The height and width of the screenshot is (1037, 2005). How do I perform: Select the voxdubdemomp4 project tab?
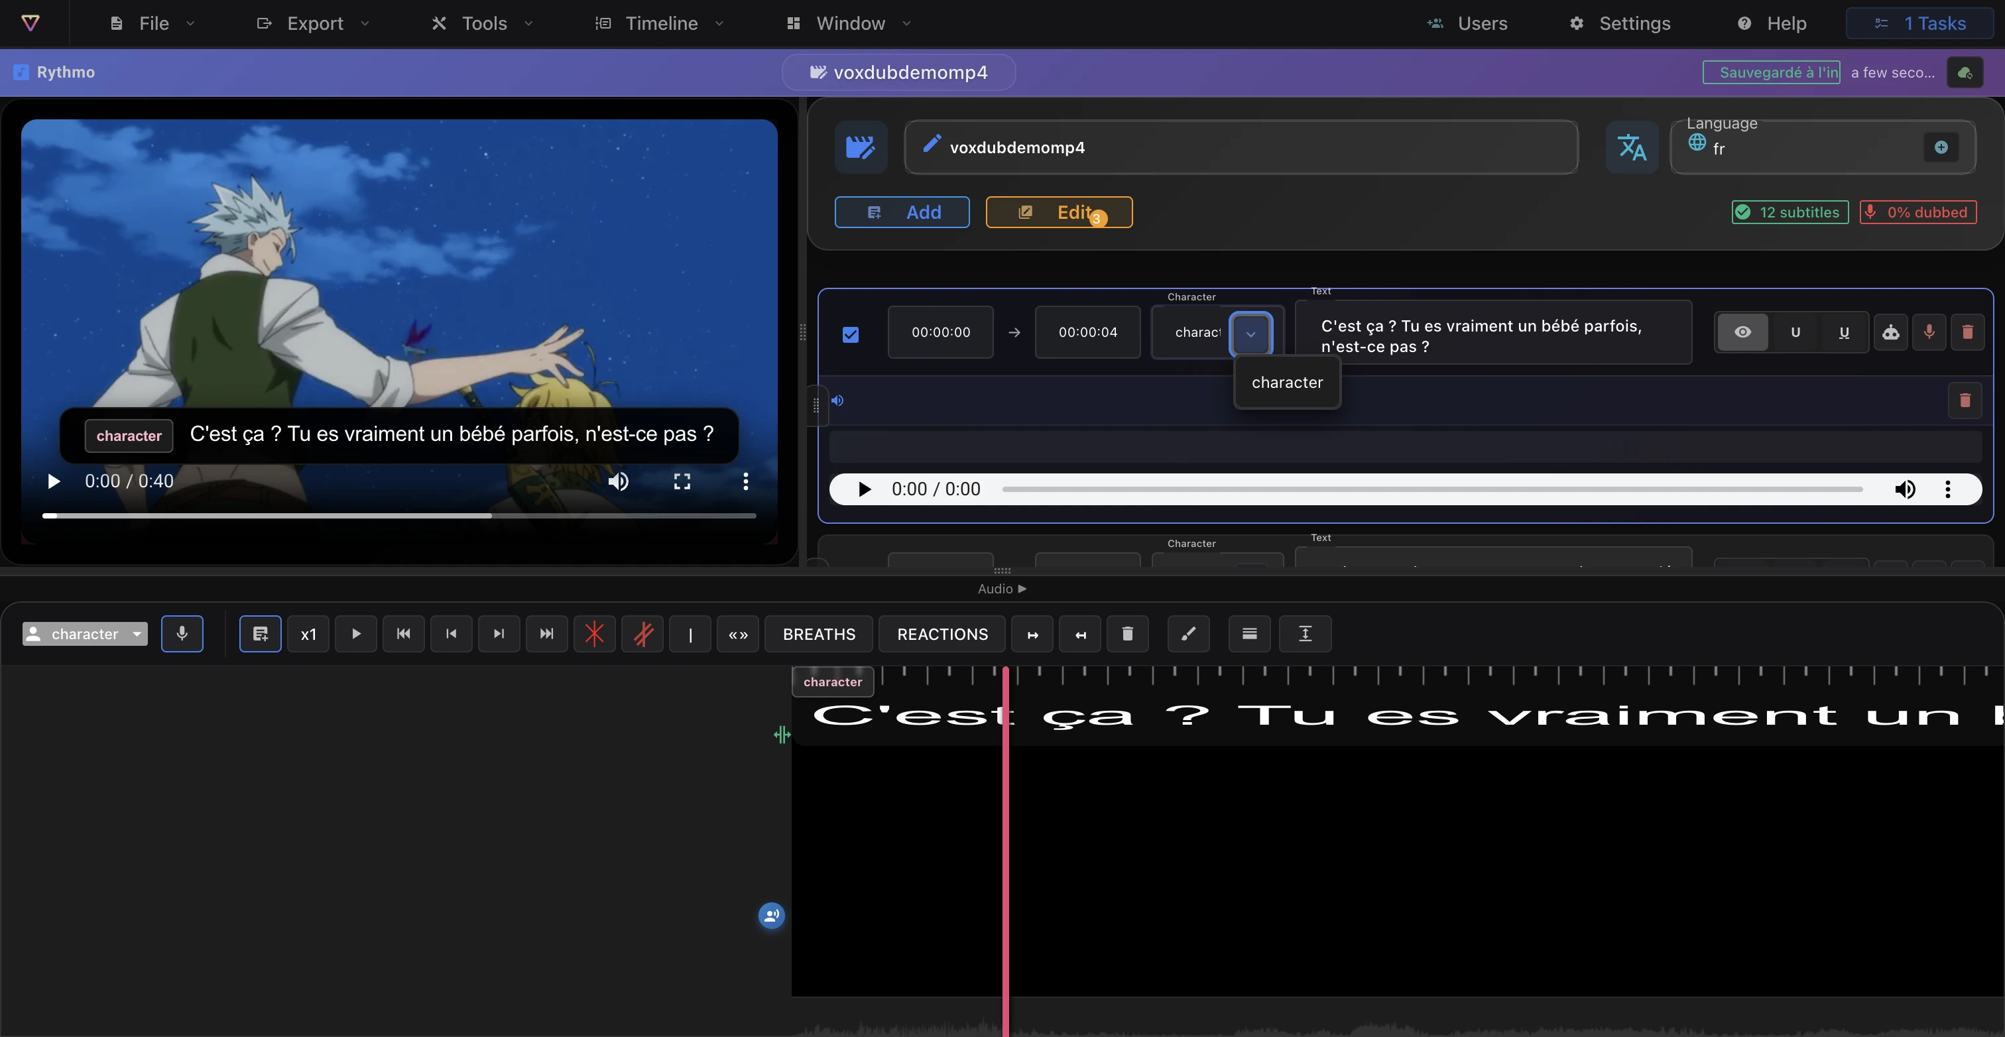click(898, 72)
